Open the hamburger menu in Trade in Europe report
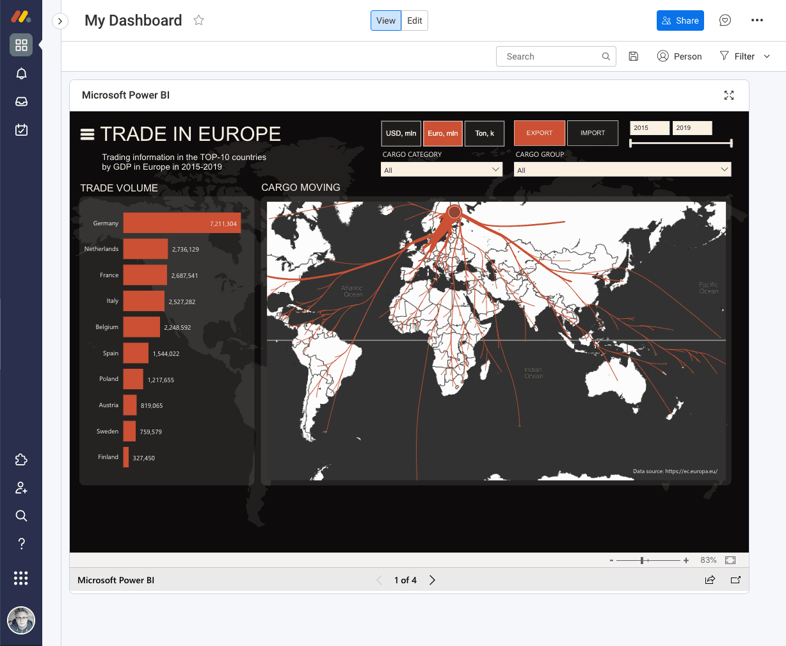Image resolution: width=786 pixels, height=646 pixels. click(88, 133)
